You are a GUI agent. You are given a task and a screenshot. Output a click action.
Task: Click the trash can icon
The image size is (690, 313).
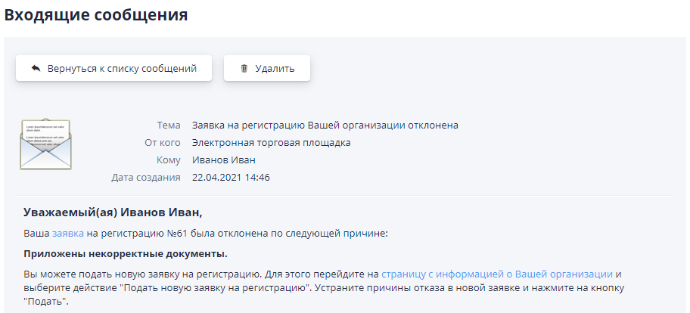244,68
